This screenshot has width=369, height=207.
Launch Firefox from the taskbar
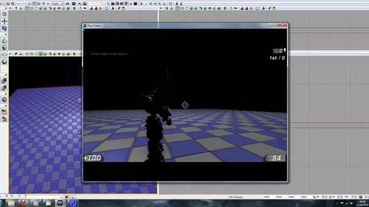(23, 203)
